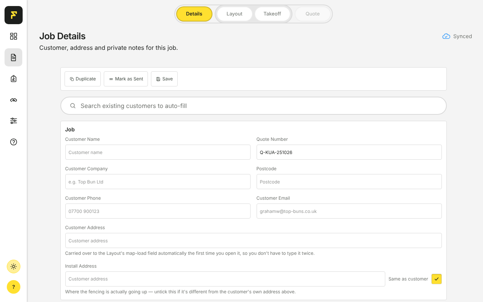This screenshot has height=302, width=483.
Task: Save the job details
Action: pyautogui.click(x=164, y=79)
